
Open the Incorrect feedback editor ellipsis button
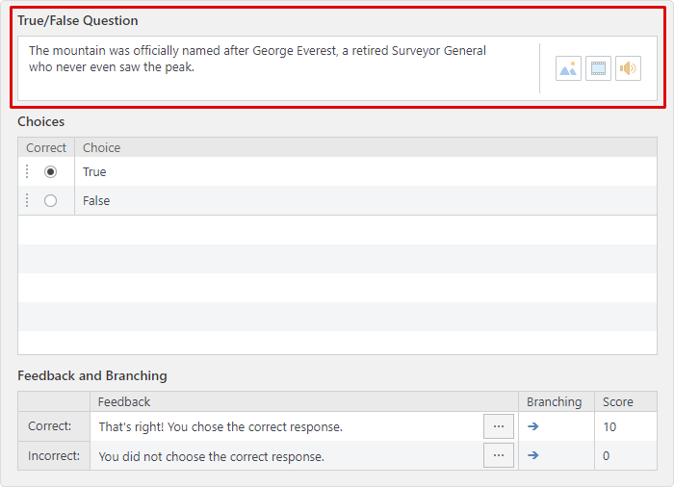tap(499, 455)
